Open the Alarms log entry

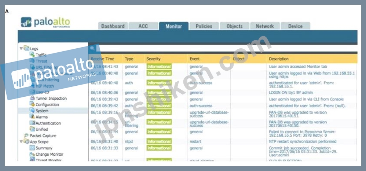[41, 117]
